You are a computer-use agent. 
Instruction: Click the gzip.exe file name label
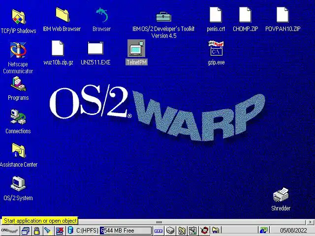click(216, 62)
